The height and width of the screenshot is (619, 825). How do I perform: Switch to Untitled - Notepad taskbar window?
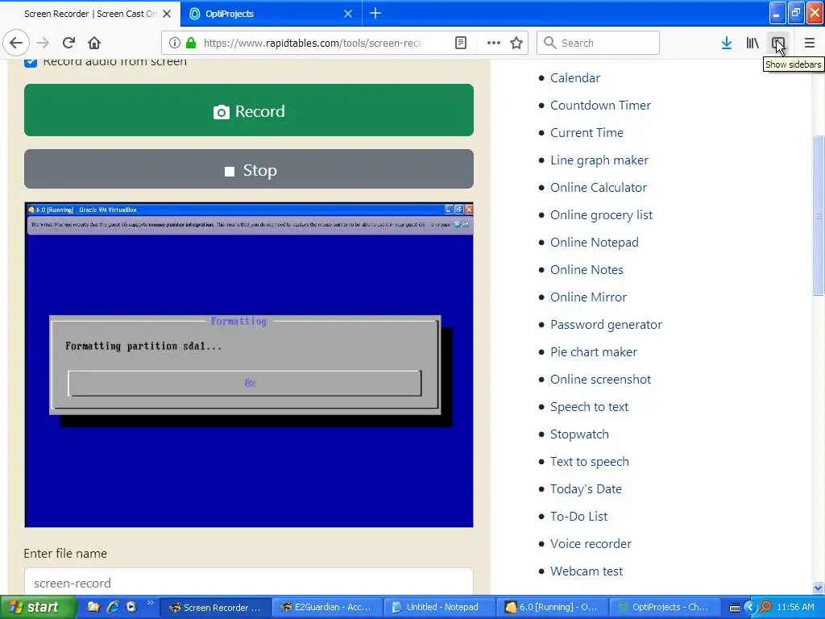pos(439,607)
